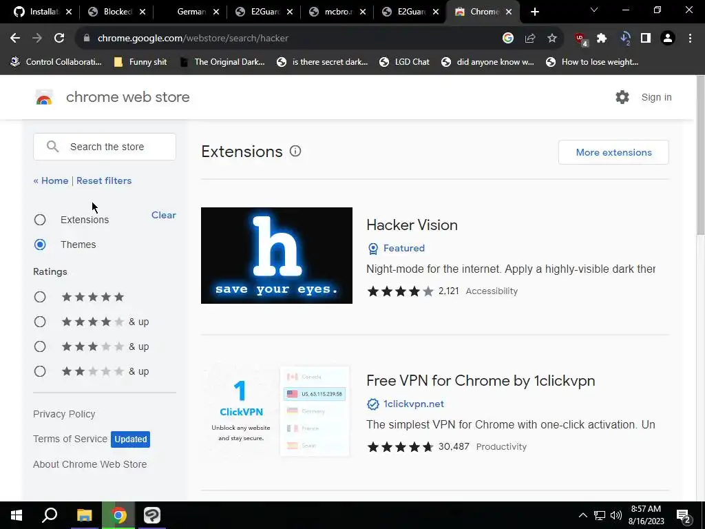The image size is (705, 529).
Task: Click the 1ClickVPN thumbnail image
Action: [x=277, y=411]
